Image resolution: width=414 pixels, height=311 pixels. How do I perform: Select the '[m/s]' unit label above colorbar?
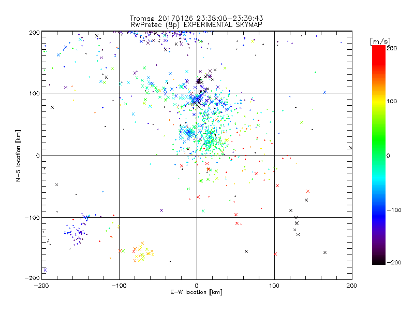click(x=380, y=41)
